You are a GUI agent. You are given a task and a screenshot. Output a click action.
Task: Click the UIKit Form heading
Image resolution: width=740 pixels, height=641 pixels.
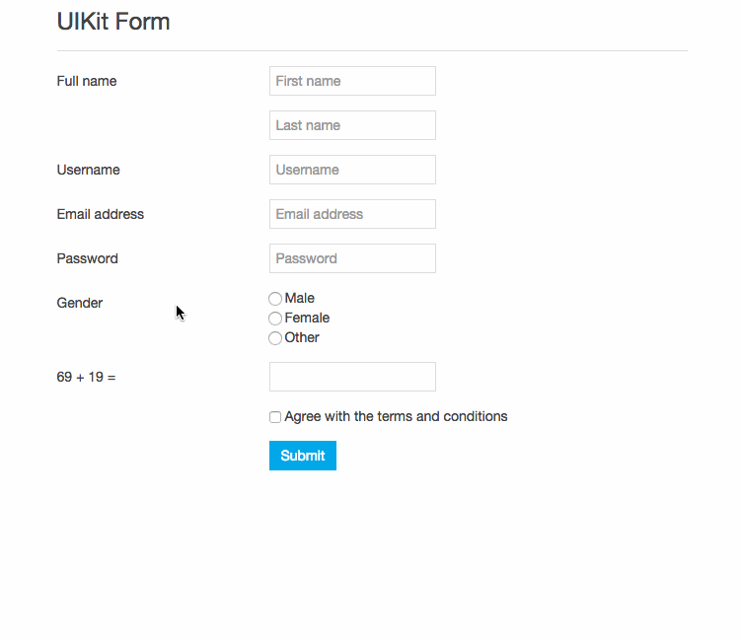coord(113,22)
